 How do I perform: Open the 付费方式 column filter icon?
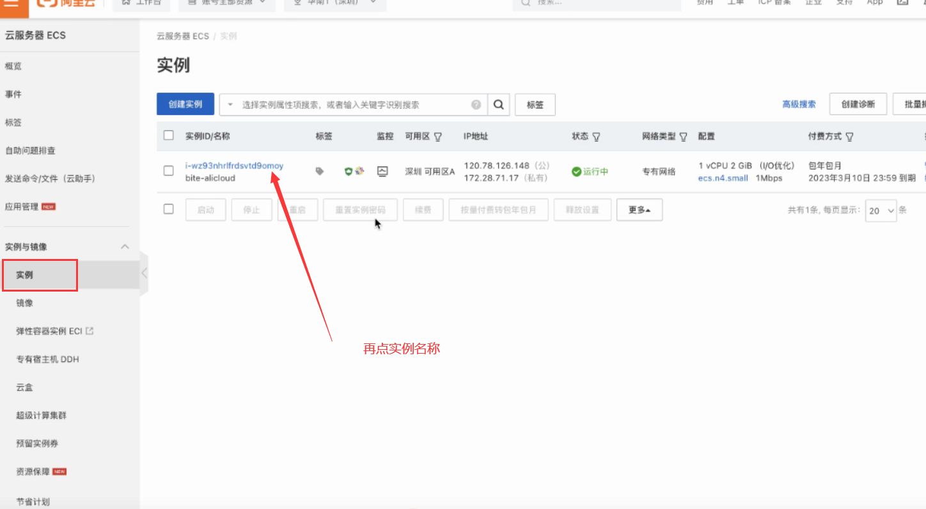(850, 137)
